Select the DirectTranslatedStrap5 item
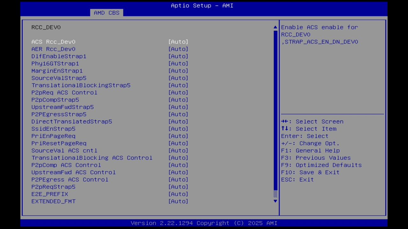This screenshot has width=408, height=229. click(x=72, y=121)
